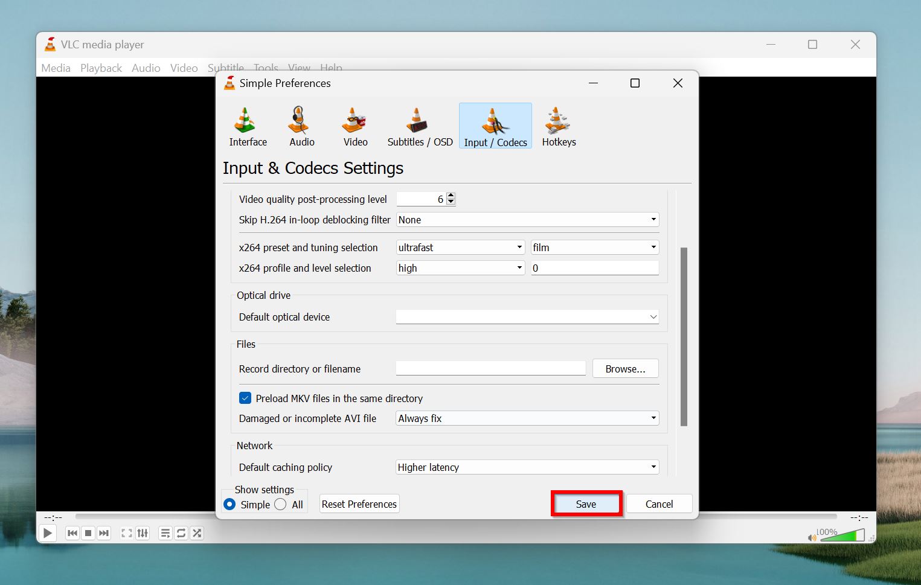Open the Interface preferences category

pos(248,126)
